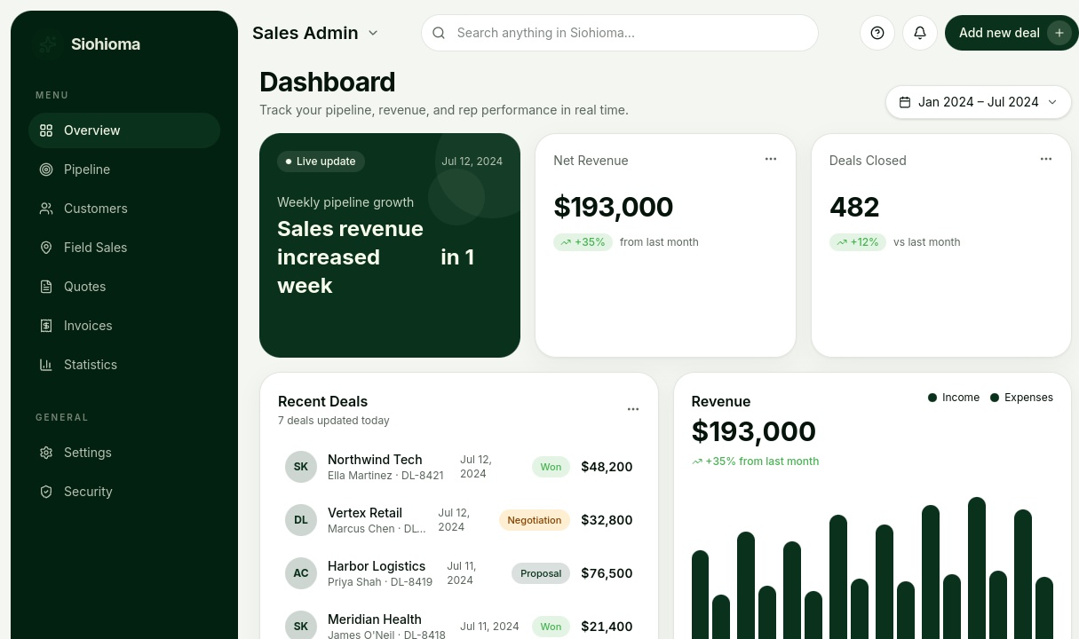Click the Customers people icon
Screen dimensions: 1079x639
tap(46, 209)
